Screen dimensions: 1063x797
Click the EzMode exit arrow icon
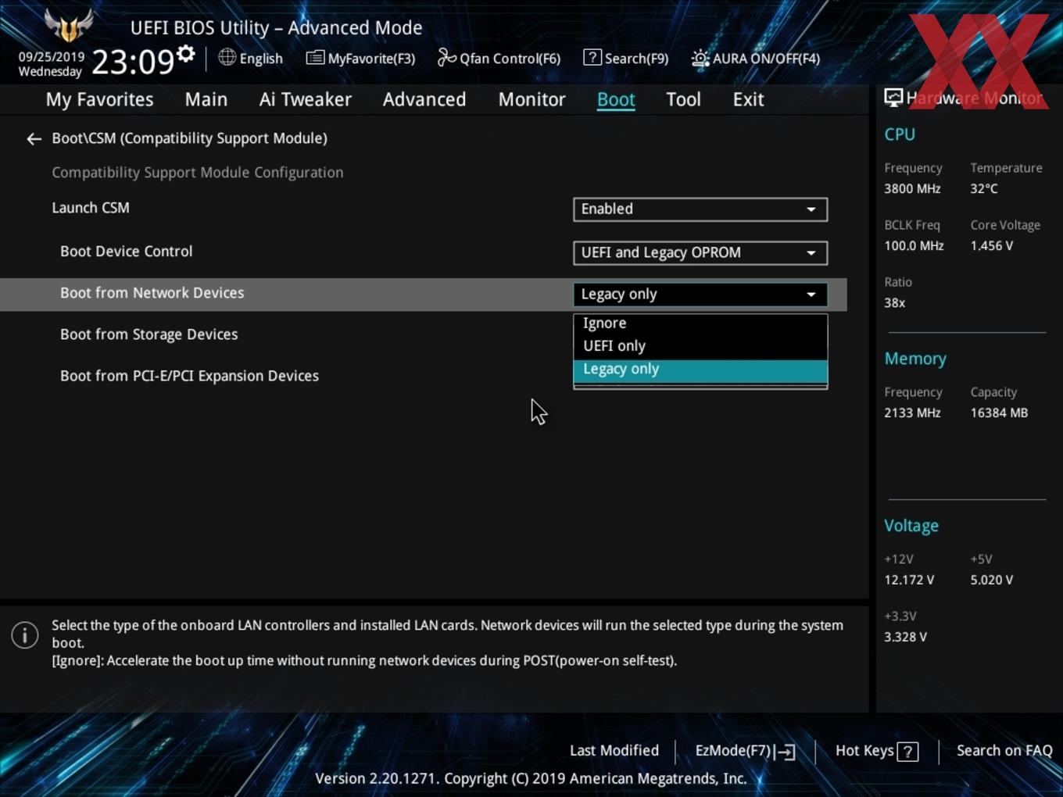pyautogui.click(x=786, y=752)
